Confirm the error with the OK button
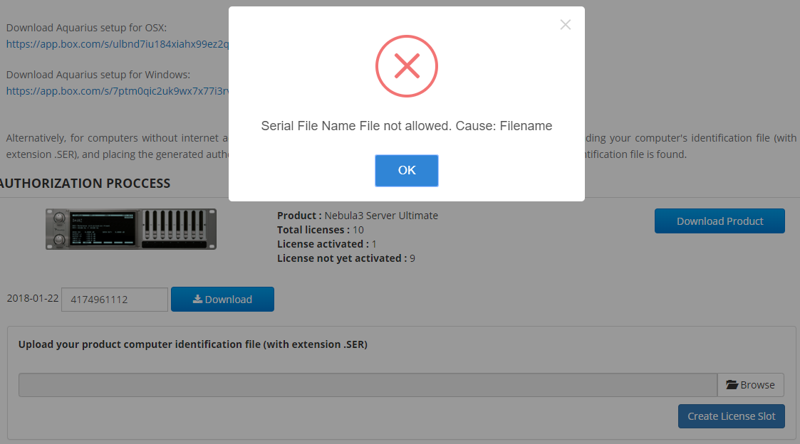This screenshot has width=800, height=444. point(407,170)
